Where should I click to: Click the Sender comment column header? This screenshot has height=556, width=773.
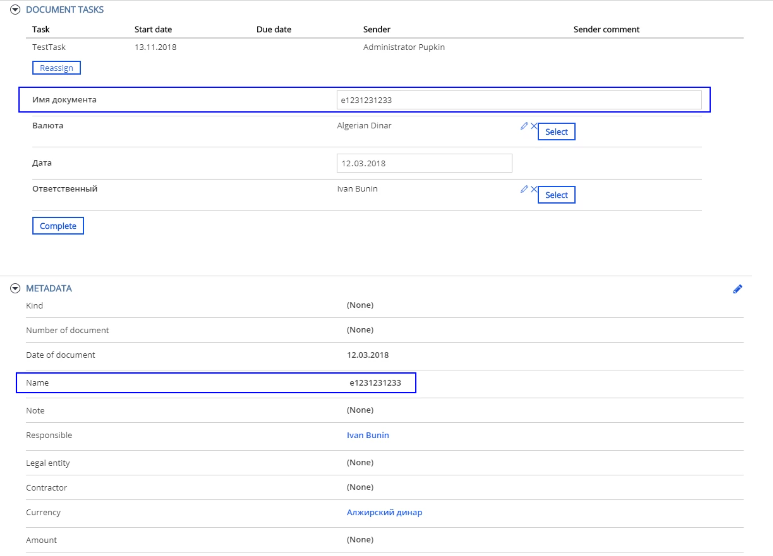606,29
